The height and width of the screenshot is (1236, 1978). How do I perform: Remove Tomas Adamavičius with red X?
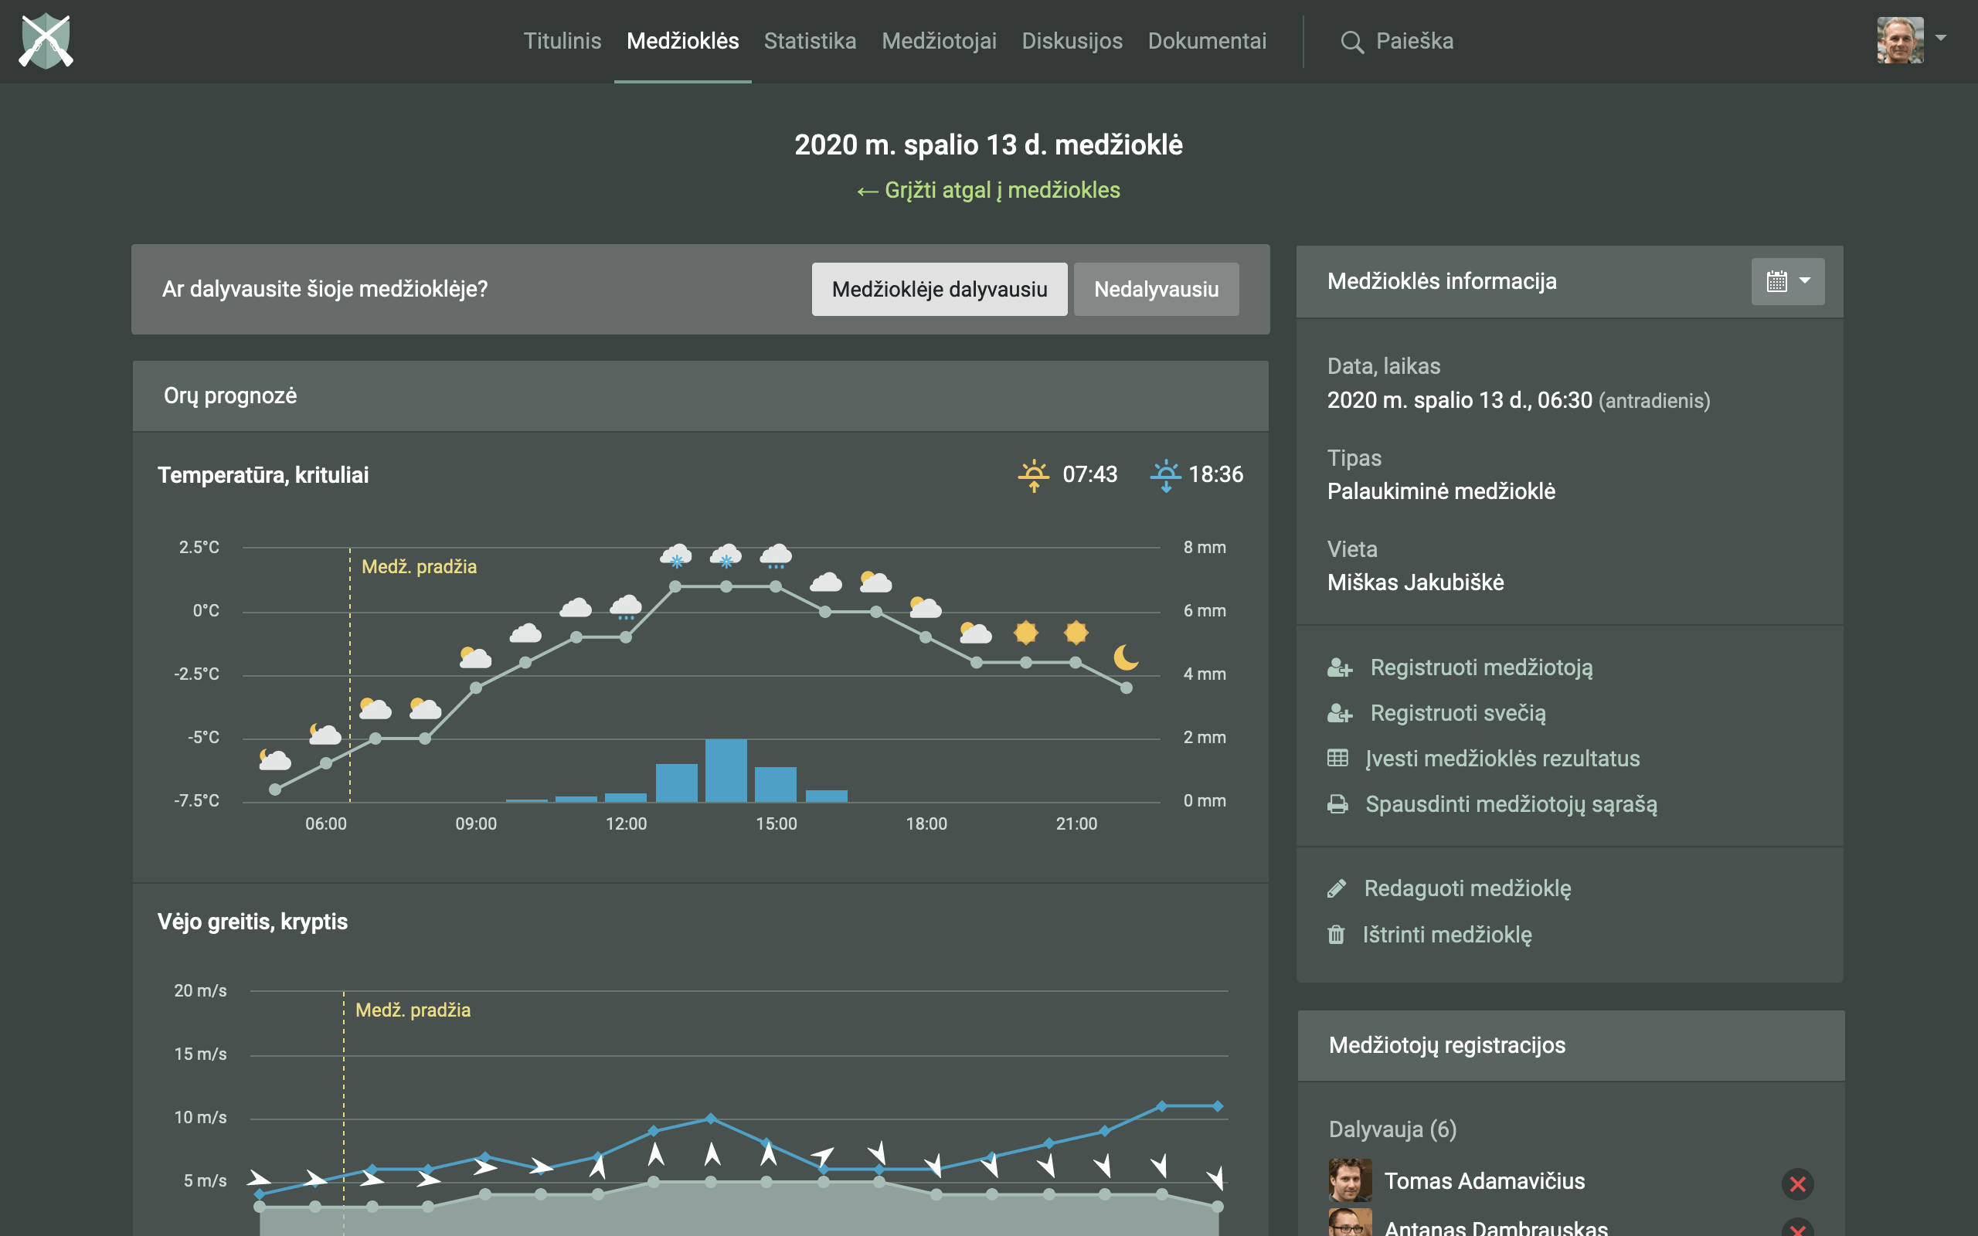click(x=1797, y=1183)
